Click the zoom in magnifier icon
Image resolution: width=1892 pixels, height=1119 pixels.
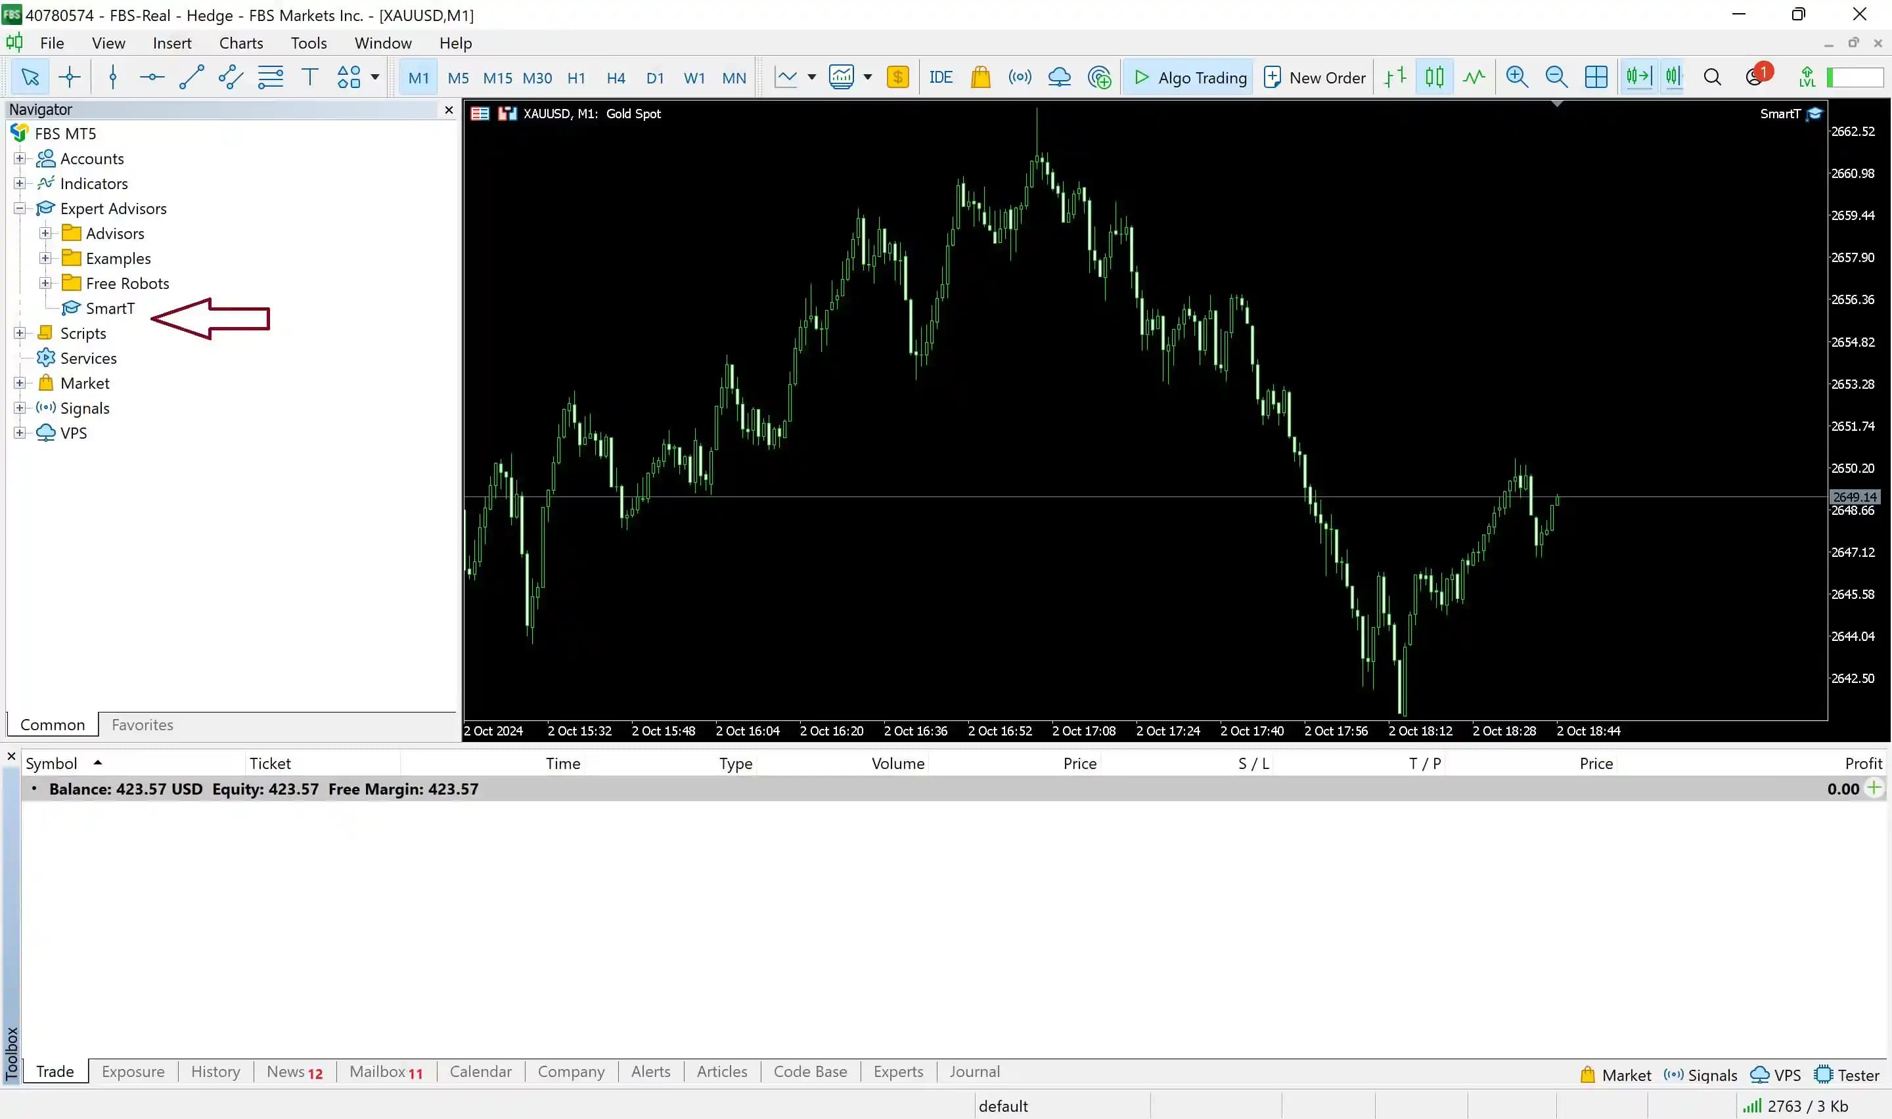click(x=1516, y=77)
